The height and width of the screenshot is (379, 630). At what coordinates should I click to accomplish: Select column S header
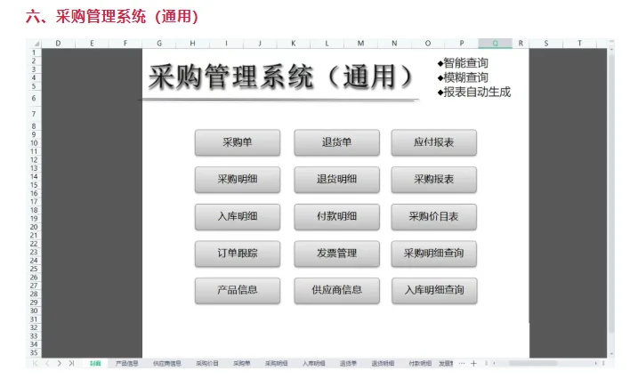pyautogui.click(x=546, y=44)
